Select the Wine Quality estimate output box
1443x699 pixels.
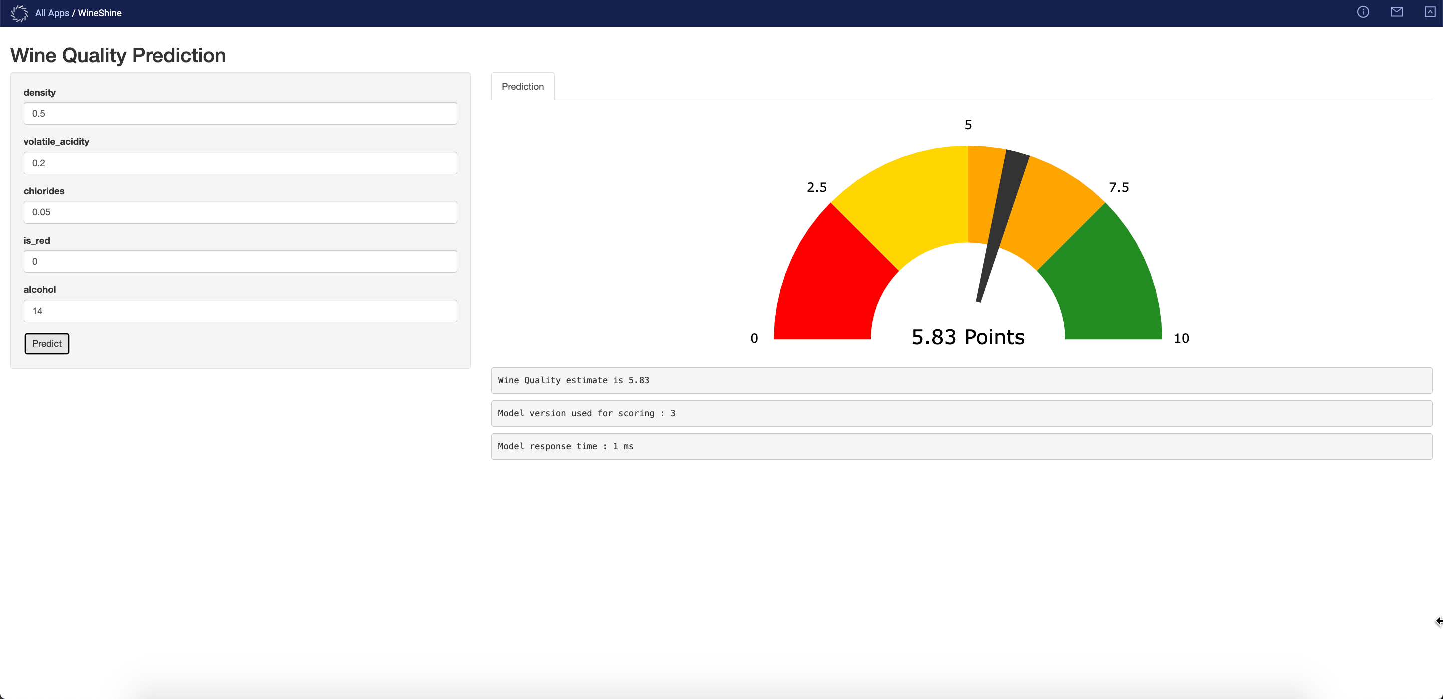pos(961,380)
